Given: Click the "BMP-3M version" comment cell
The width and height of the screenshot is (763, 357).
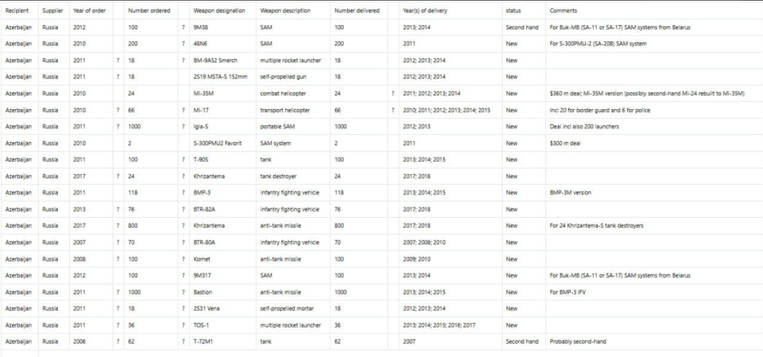Looking at the screenshot, I should 571,192.
